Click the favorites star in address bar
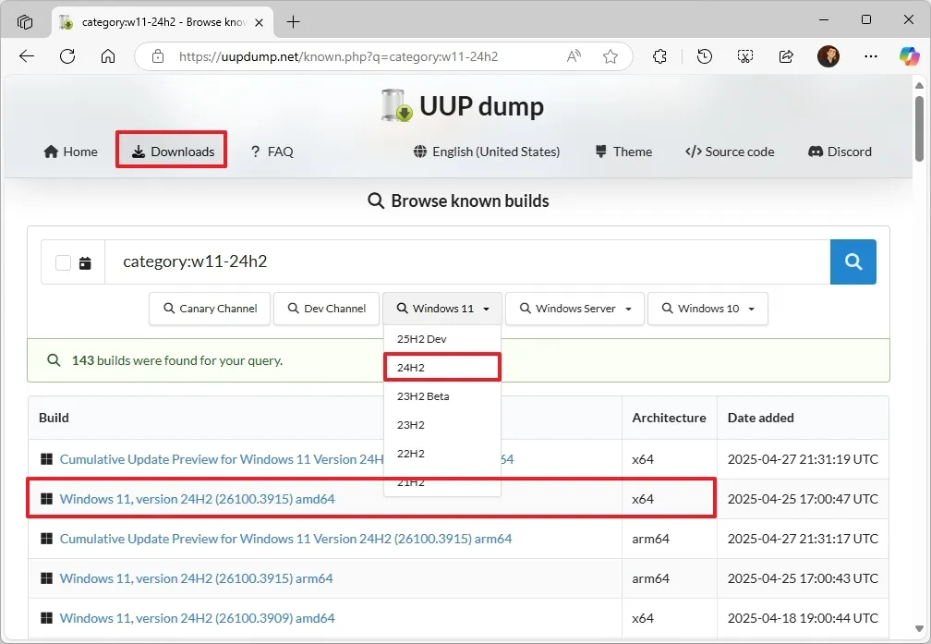 pos(611,56)
